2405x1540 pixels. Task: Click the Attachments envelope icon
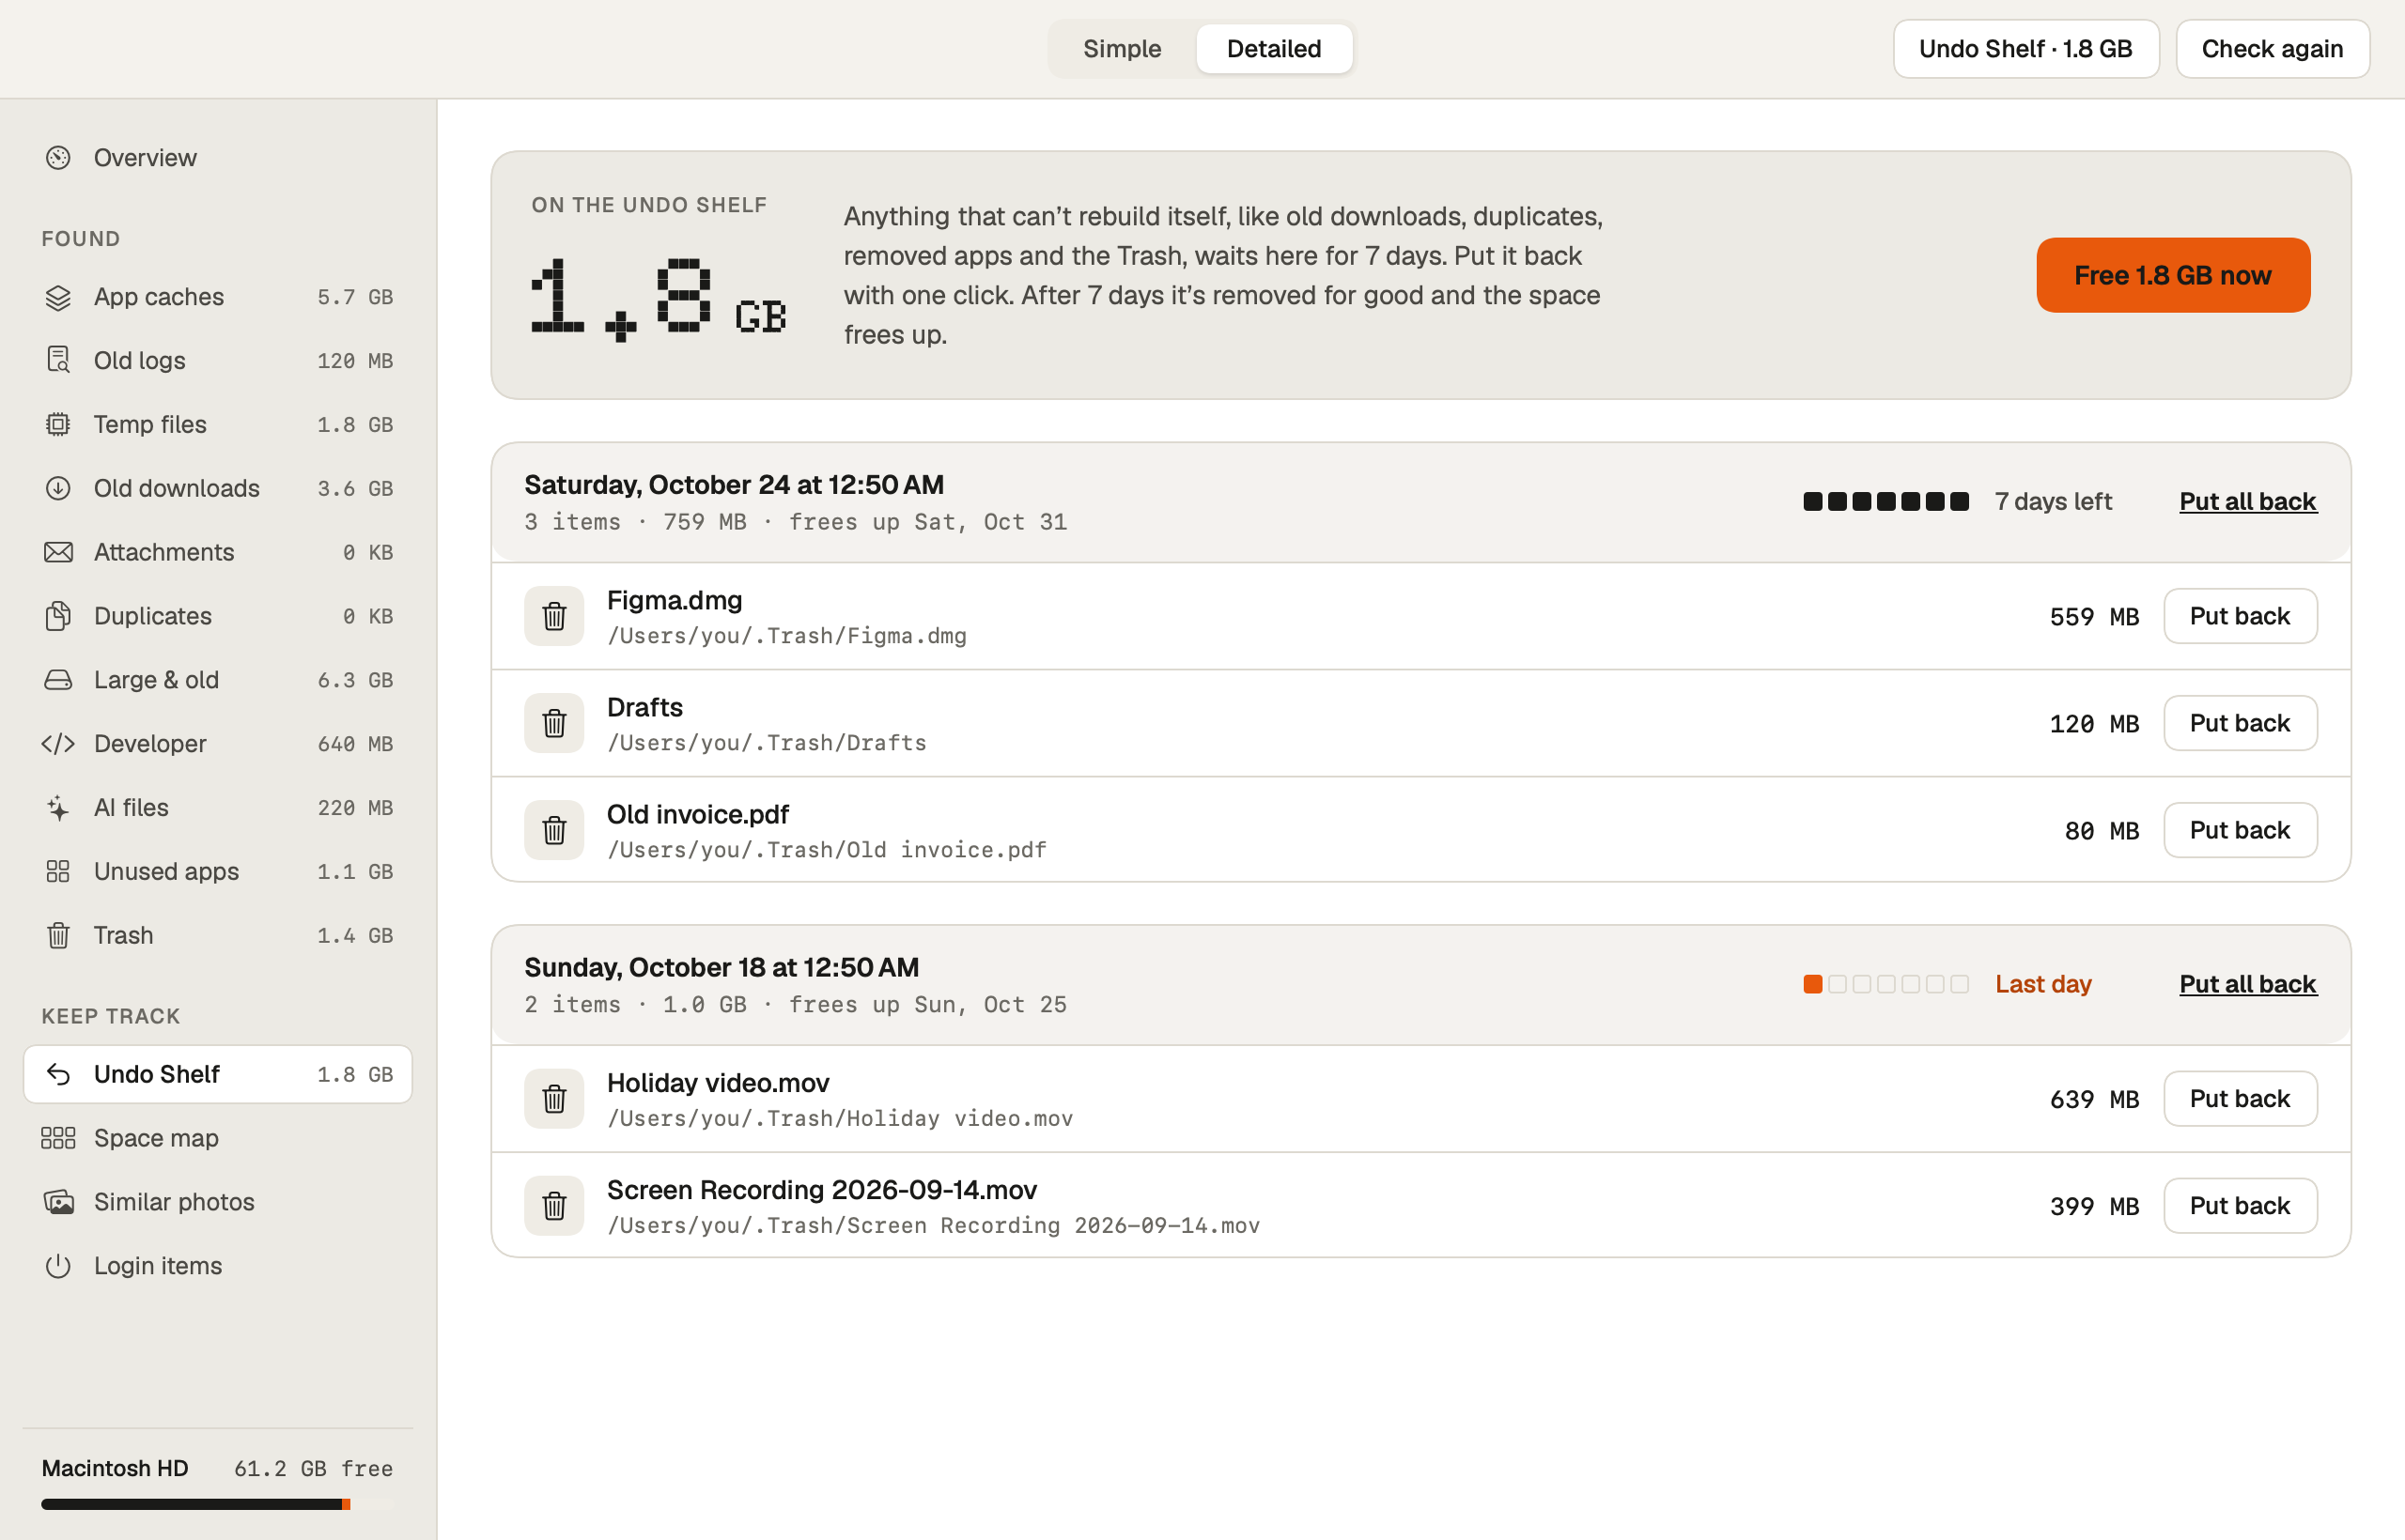(58, 552)
